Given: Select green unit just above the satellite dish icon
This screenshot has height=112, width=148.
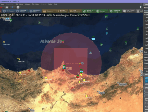Looking at the screenshot, I should (x=107, y=29).
